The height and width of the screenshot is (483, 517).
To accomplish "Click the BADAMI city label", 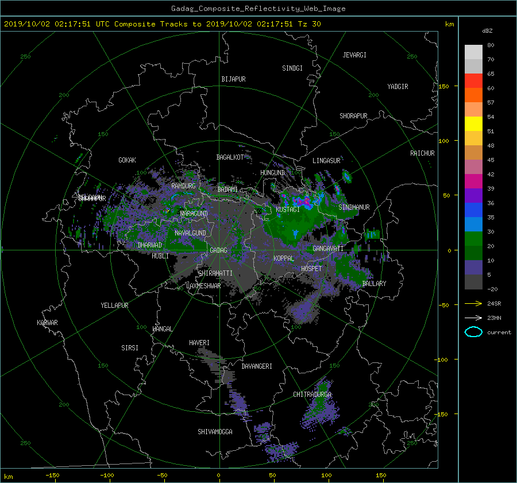I will click(x=227, y=190).
